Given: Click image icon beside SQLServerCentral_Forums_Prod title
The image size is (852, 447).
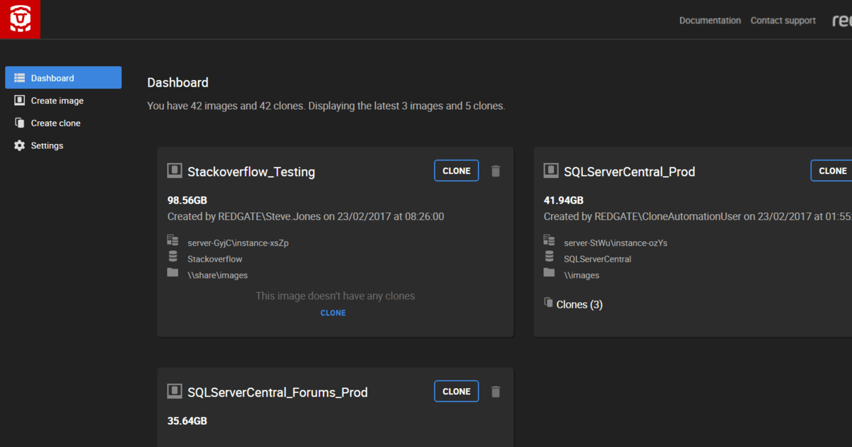Looking at the screenshot, I should (175, 391).
